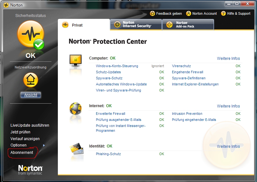The height and width of the screenshot is (182, 257).
Task: Click the Sicherheitsstatus label
Action: point(31,16)
